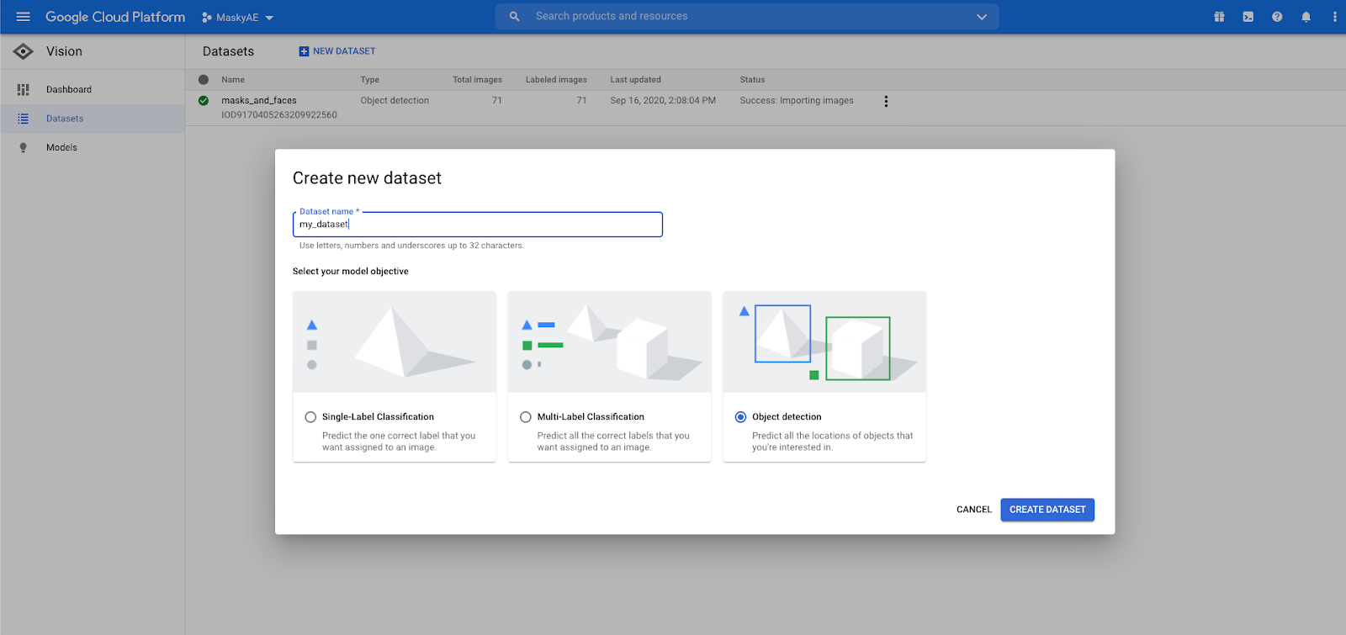Click the search magnifier icon
This screenshot has height=635, width=1346.
(x=515, y=17)
